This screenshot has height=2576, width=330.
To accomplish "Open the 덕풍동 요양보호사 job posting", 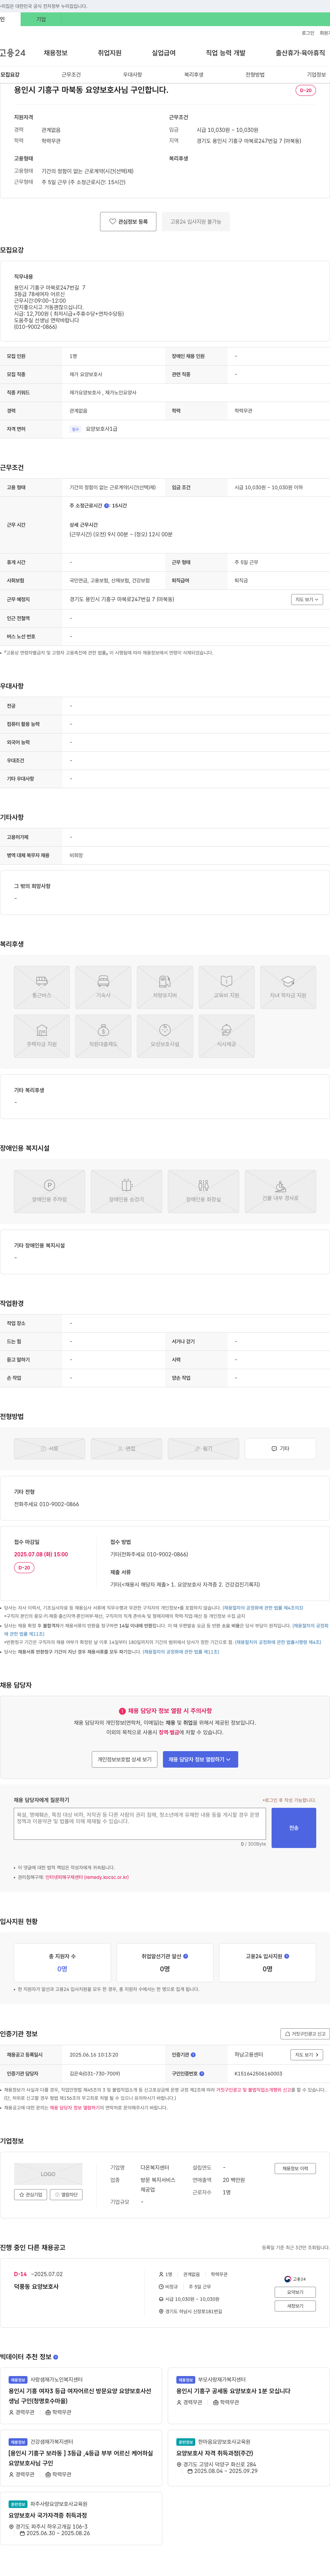I will click(36, 2286).
